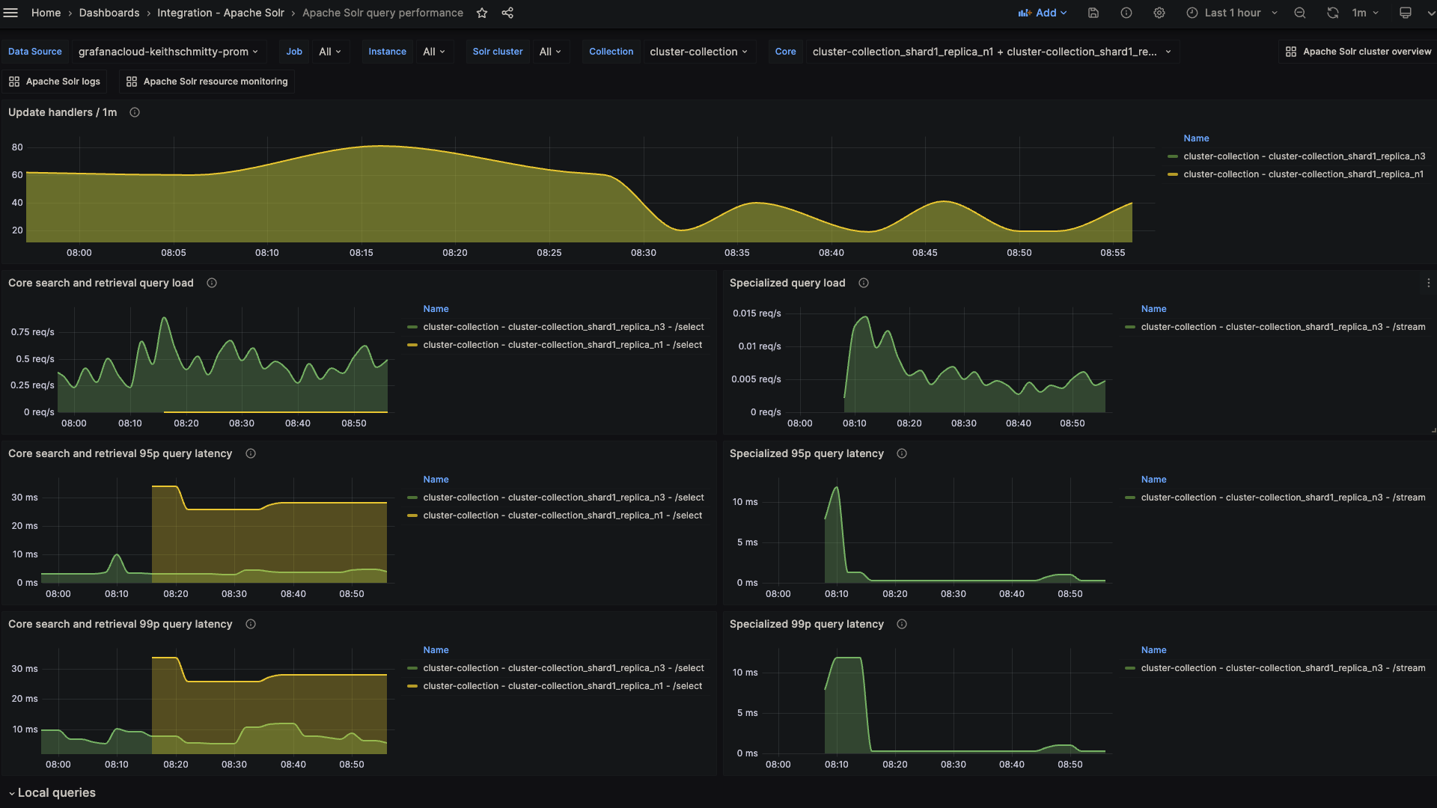Collapse the Local queries row
1437x808 pixels.
point(52,792)
